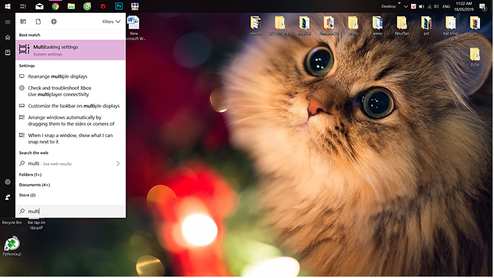Open the red Garena taskbar icon
This screenshot has height=278, width=494.
click(x=103, y=6)
